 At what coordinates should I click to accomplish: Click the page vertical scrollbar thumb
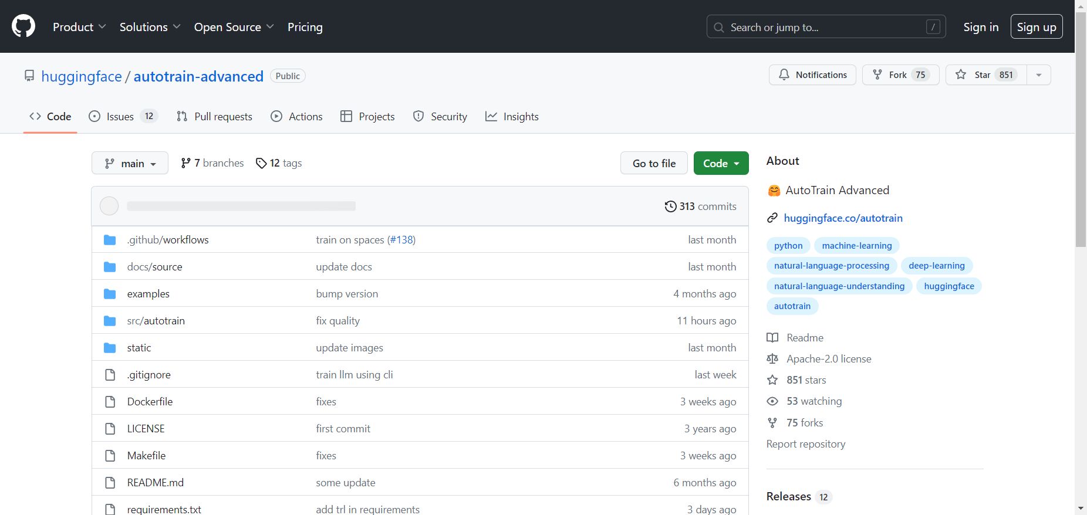pos(1081,129)
